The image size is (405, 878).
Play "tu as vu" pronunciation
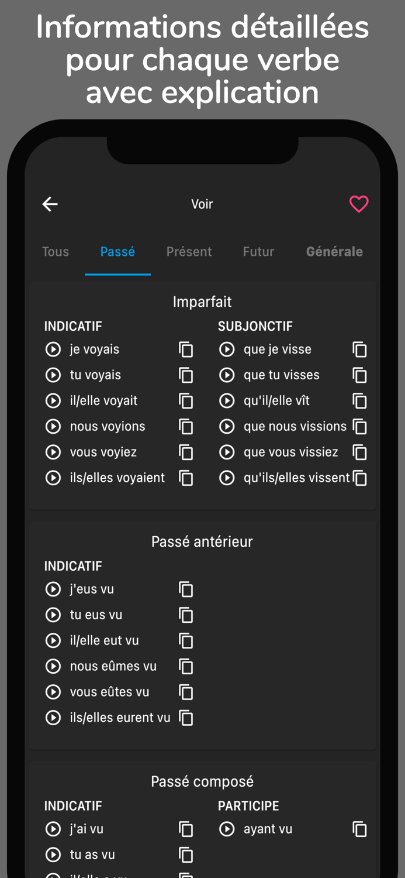click(53, 855)
